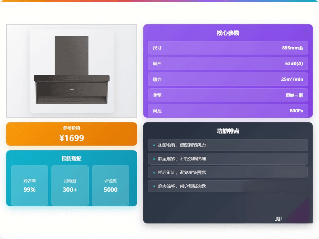Click the 销售数据 section heading

(x=72, y=158)
